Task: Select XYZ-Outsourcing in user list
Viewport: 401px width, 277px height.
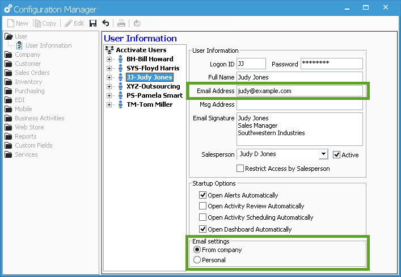Action: (154, 86)
